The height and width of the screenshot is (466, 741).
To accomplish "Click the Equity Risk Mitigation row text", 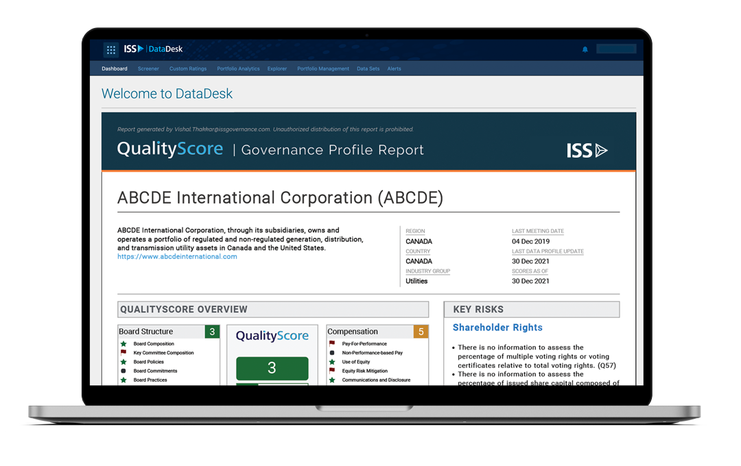I will tap(365, 371).
